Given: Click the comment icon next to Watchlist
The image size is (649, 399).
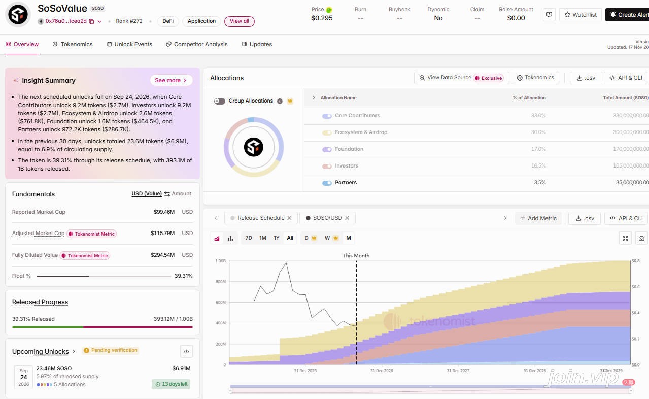Looking at the screenshot, I should (x=549, y=15).
